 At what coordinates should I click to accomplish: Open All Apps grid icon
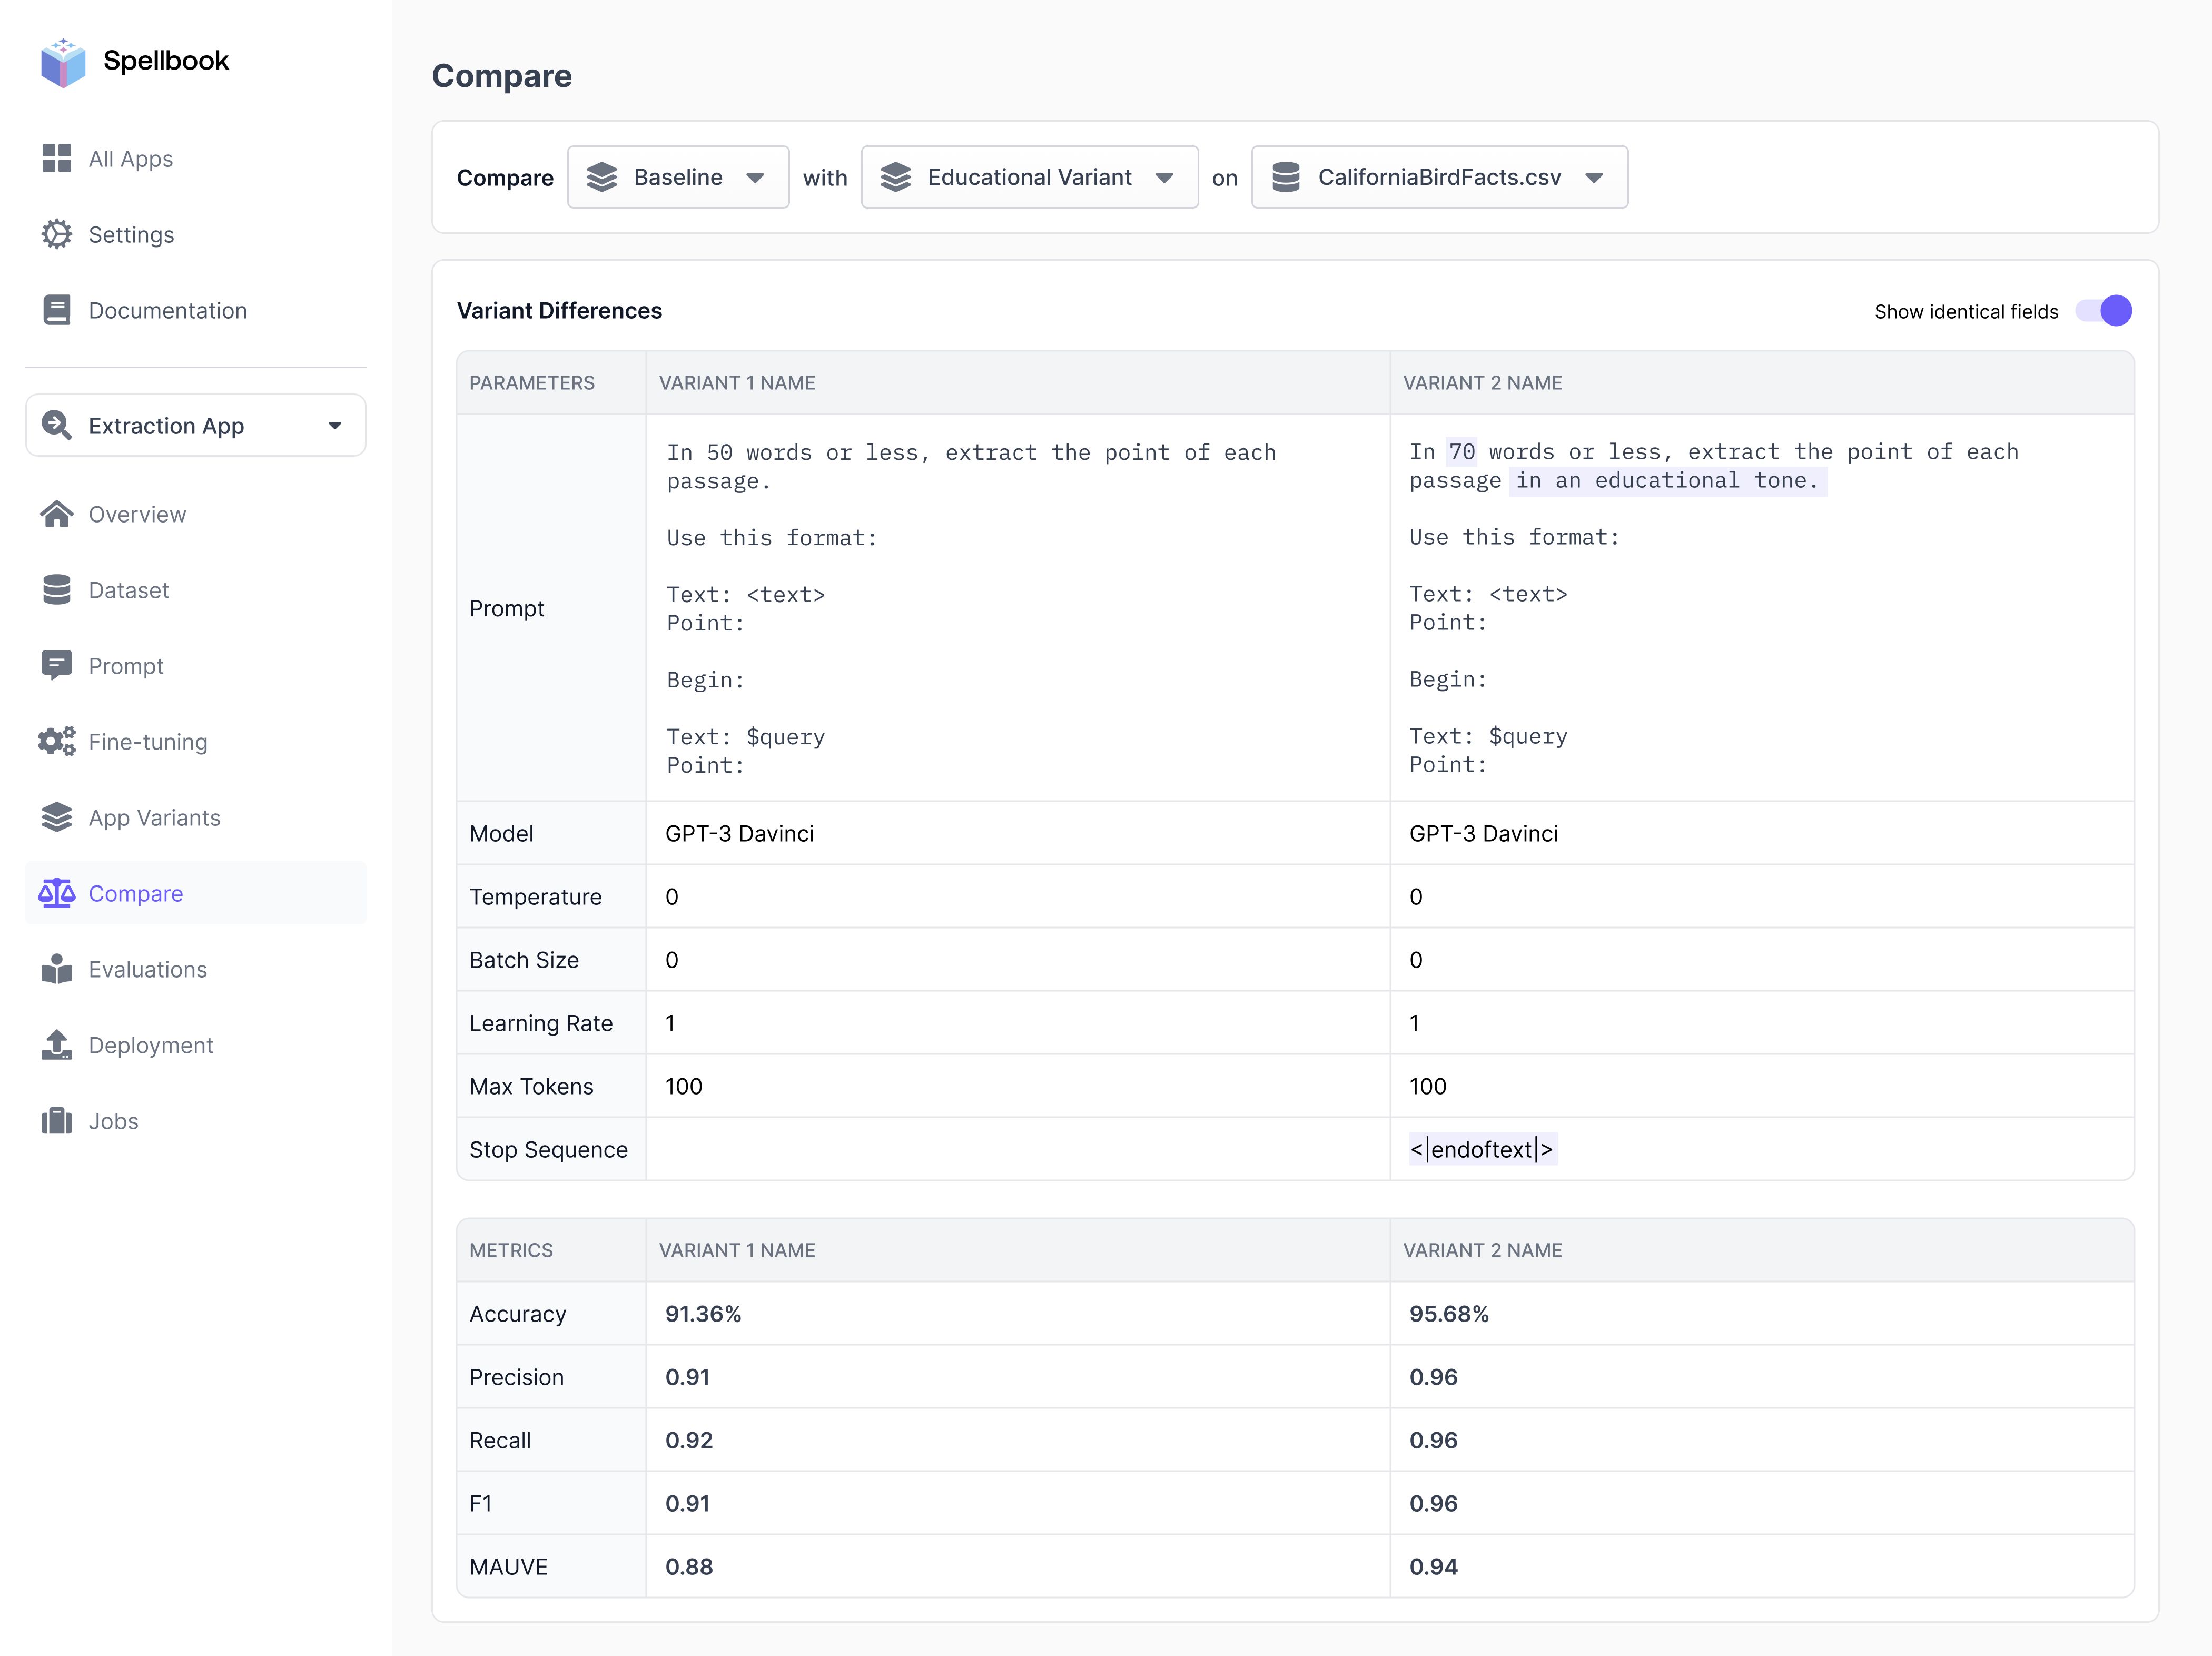57,158
